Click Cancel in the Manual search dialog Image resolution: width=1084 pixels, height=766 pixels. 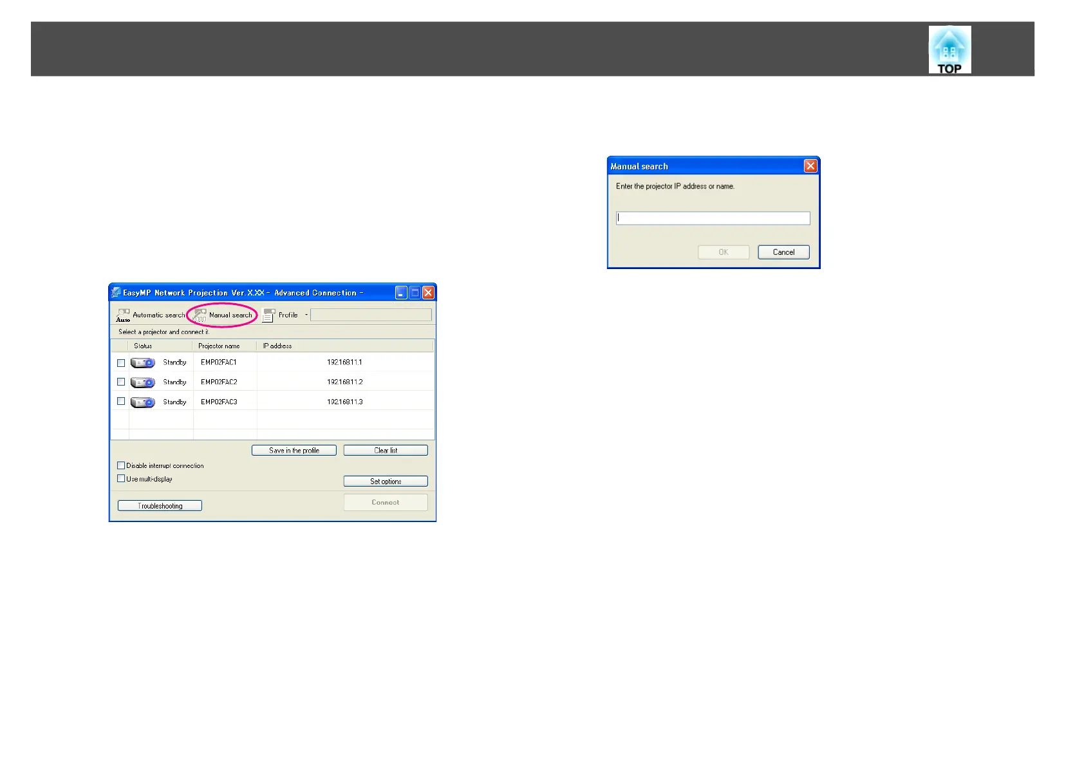click(783, 252)
